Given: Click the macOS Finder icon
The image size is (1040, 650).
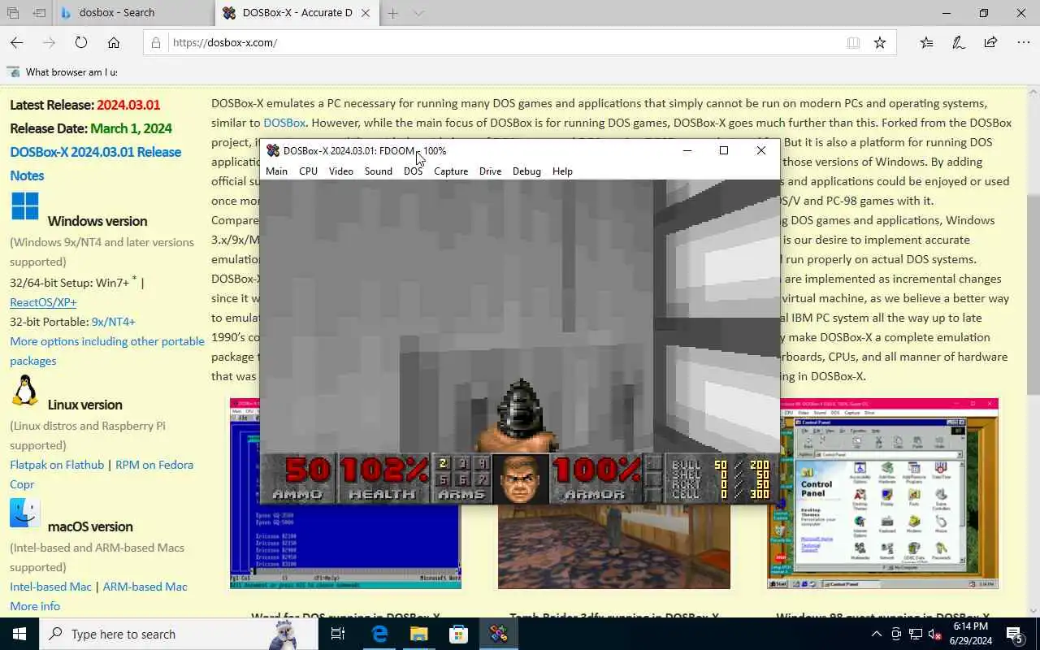Looking at the screenshot, I should 25,513.
